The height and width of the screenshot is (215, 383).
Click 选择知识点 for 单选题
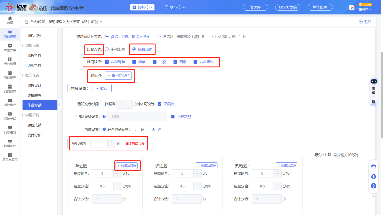click(127, 166)
